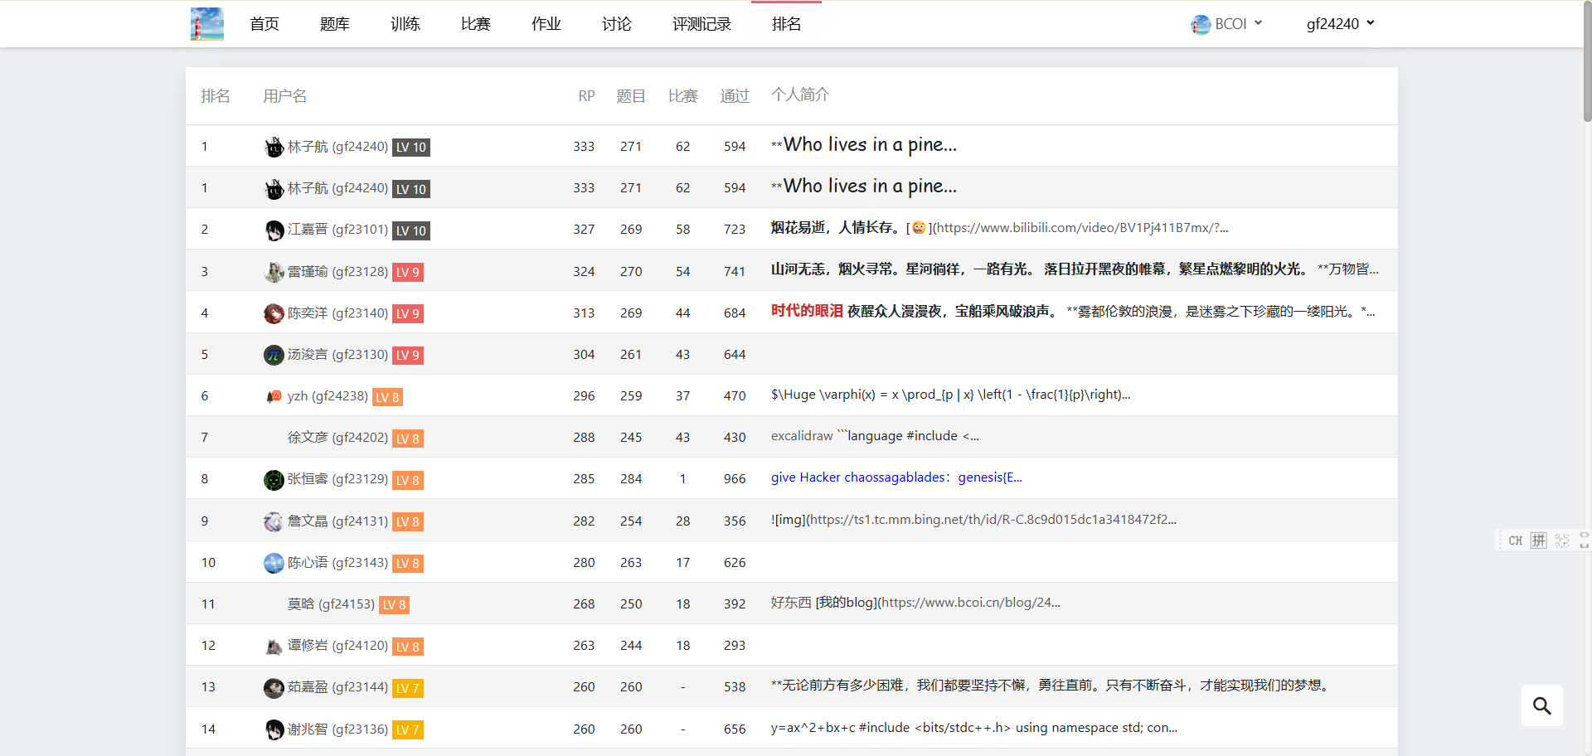Click avatar of yzh
The image size is (1592, 756).
(274, 396)
